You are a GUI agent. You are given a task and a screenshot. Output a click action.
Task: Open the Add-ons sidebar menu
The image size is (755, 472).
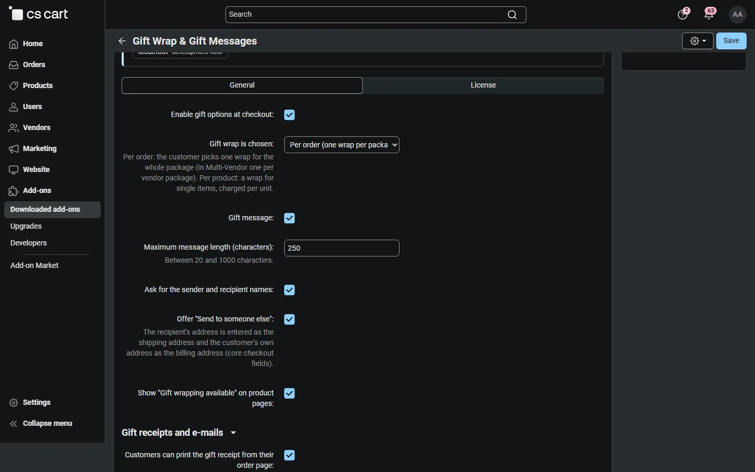(x=30, y=191)
